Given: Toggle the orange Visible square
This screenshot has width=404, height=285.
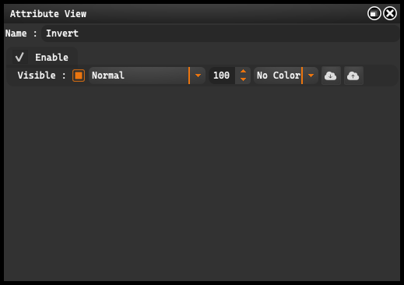Looking at the screenshot, I should tap(79, 76).
